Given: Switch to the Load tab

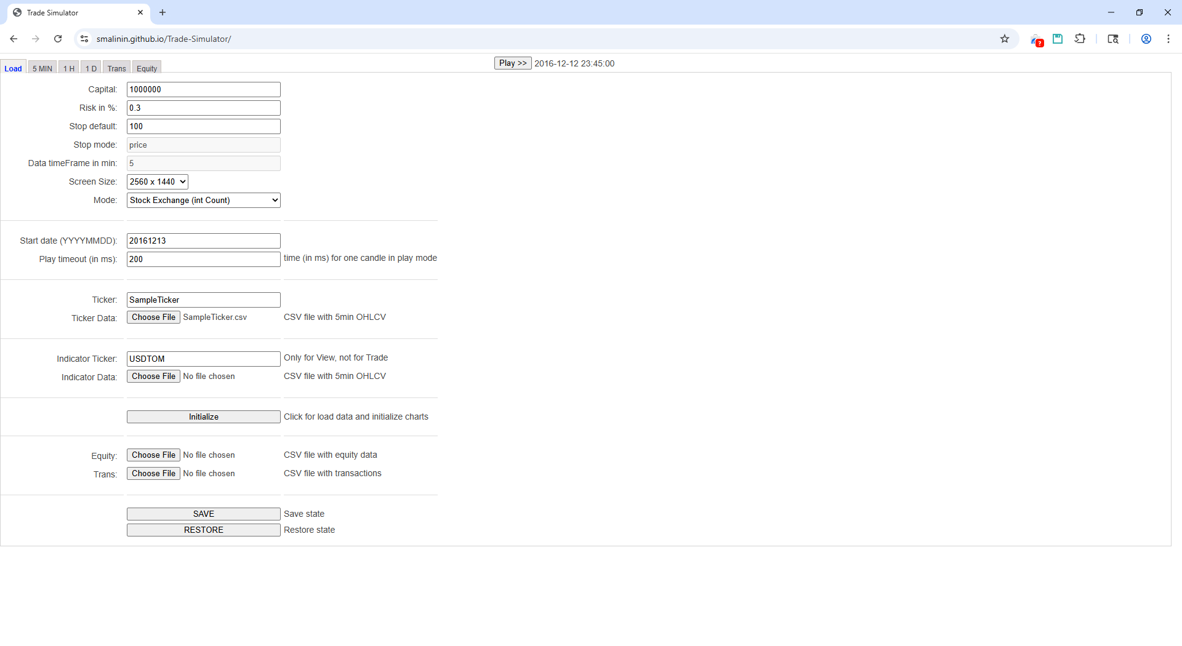Looking at the screenshot, I should pyautogui.click(x=13, y=68).
